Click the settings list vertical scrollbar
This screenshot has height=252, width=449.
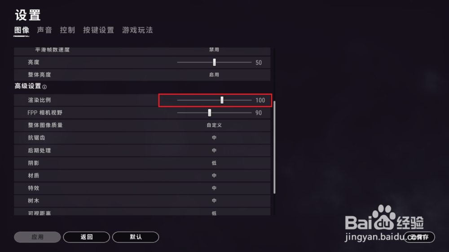coord(274,147)
